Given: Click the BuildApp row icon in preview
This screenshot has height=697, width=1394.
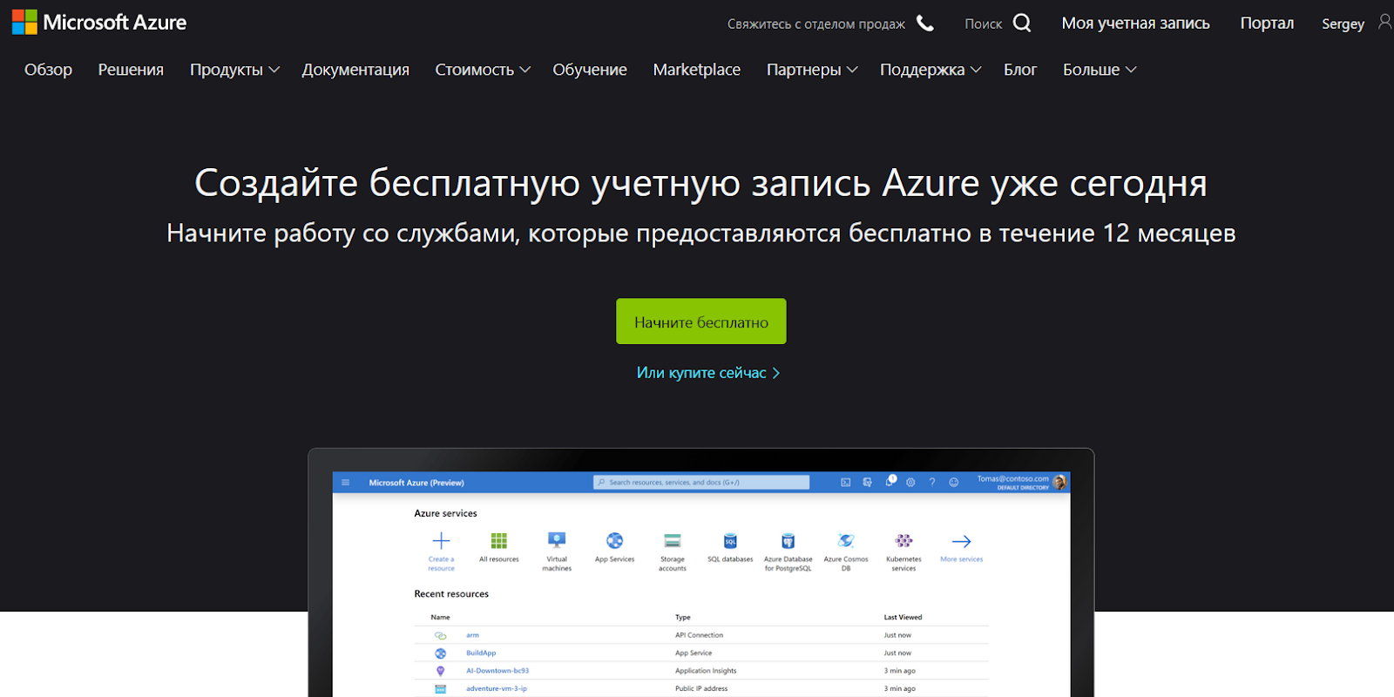Looking at the screenshot, I should pos(440,653).
